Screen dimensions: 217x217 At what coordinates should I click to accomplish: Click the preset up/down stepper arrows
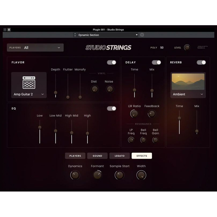point(75,35)
